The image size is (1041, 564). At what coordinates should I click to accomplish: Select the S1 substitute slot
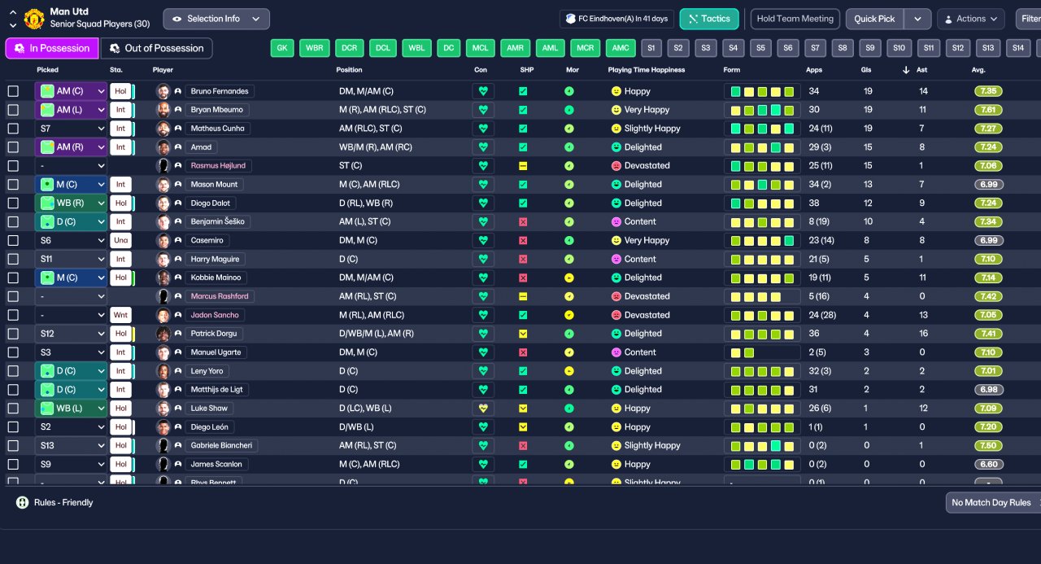[651, 48]
